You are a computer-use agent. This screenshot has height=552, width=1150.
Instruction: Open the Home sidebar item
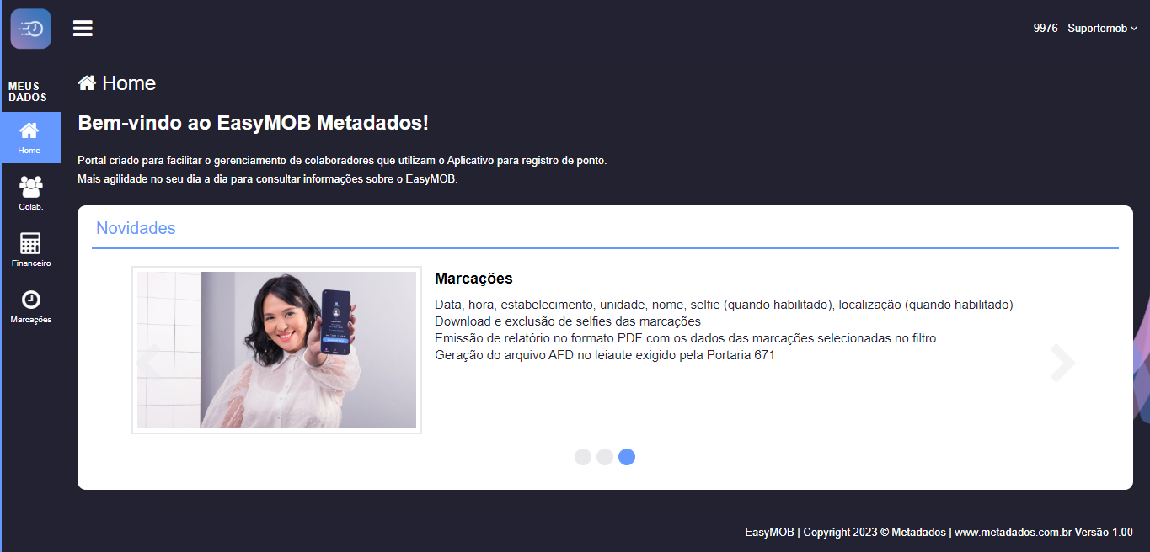point(30,137)
